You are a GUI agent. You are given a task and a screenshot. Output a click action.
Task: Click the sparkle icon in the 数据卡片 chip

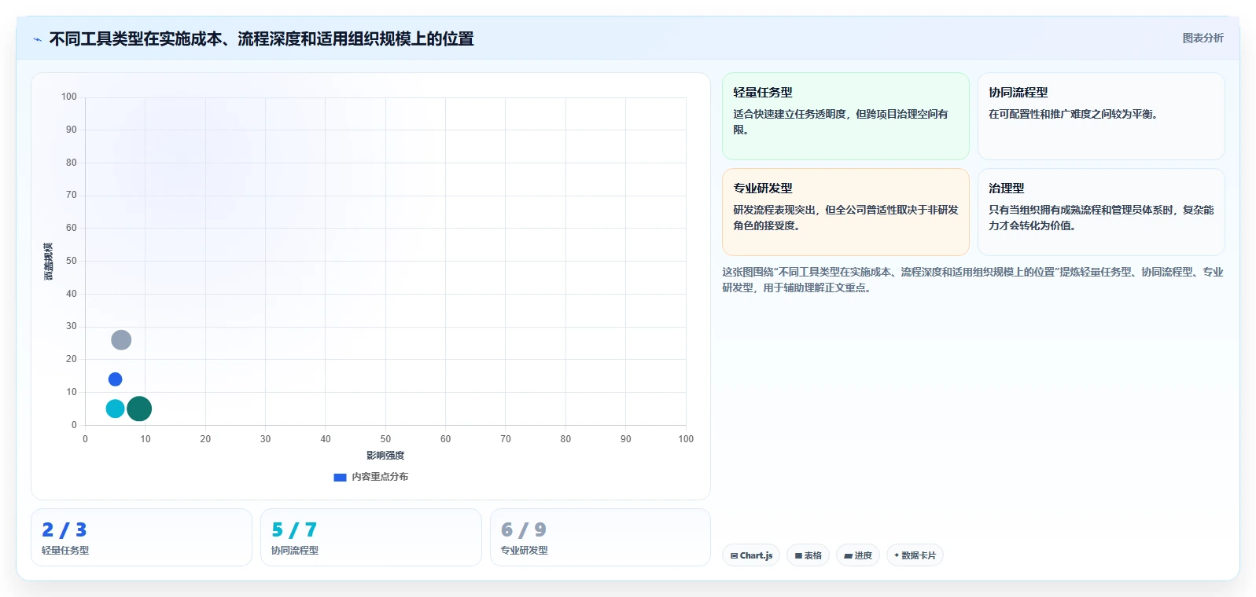897,555
